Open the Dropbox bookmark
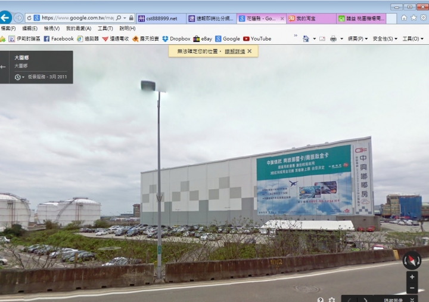Screen dimensions: 429x302 [176, 39]
